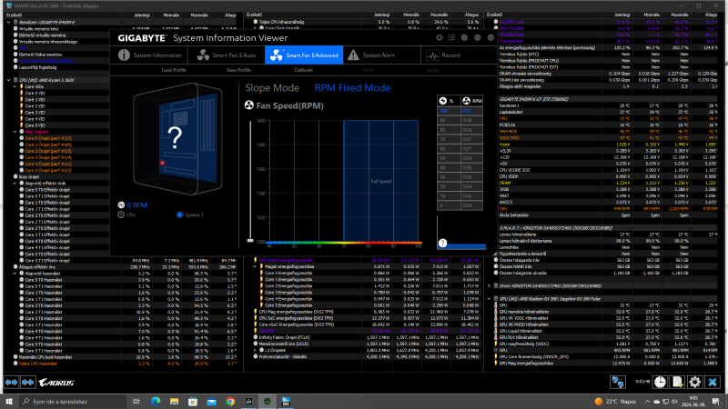The height and width of the screenshot is (409, 728).
Task: Open the notification center on the taskbar
Action: (716, 401)
